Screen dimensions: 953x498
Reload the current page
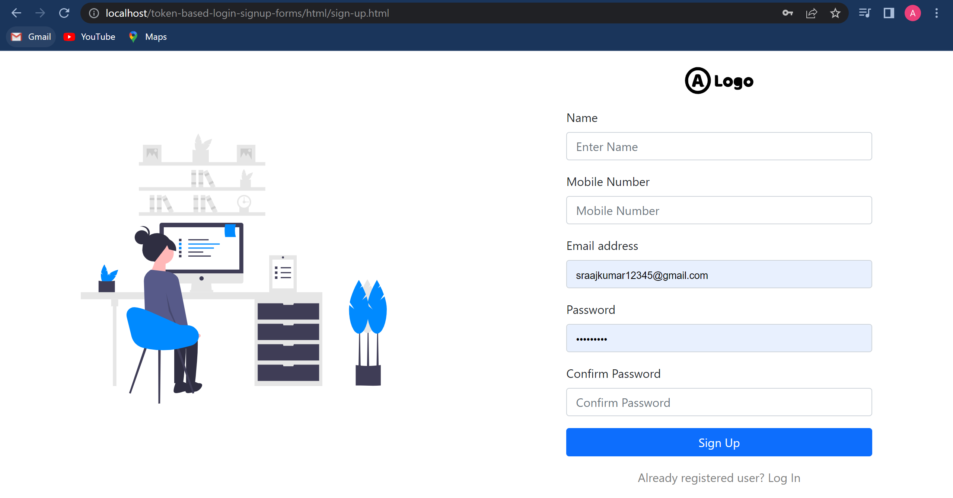tap(64, 13)
